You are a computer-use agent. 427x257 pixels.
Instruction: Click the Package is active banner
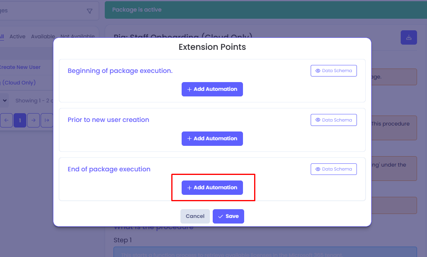266,10
